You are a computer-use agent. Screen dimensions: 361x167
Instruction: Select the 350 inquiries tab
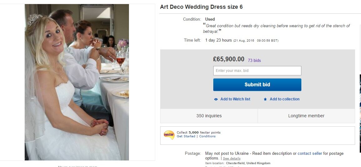209,116
